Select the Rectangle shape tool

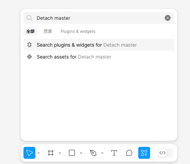(72, 153)
